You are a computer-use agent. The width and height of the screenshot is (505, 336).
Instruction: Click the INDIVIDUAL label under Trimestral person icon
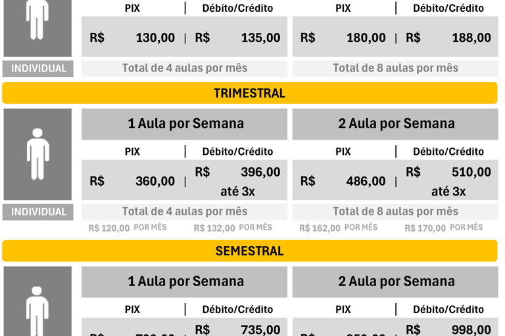click(x=38, y=212)
